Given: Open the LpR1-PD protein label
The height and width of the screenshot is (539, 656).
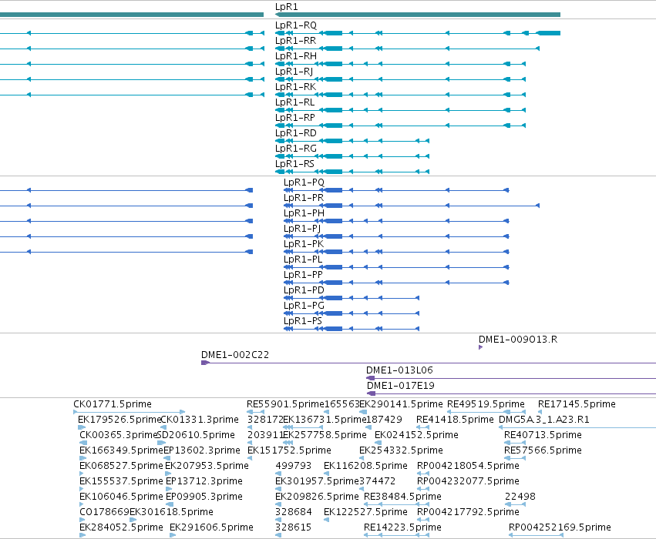Looking at the screenshot, I should pyautogui.click(x=304, y=291).
